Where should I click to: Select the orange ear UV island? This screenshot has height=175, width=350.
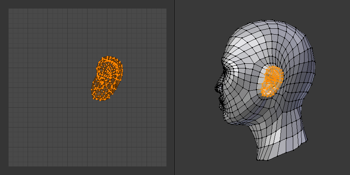[x=107, y=78]
